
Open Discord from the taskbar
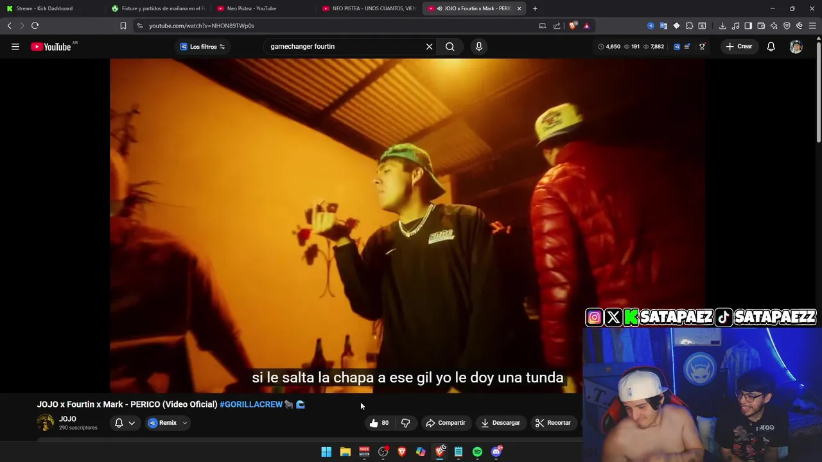pyautogui.click(x=496, y=452)
